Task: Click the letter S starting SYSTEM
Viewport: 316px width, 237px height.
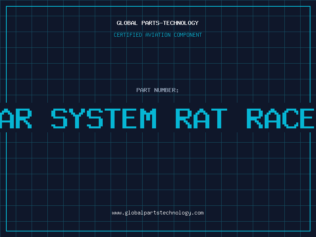Action: 60,118
